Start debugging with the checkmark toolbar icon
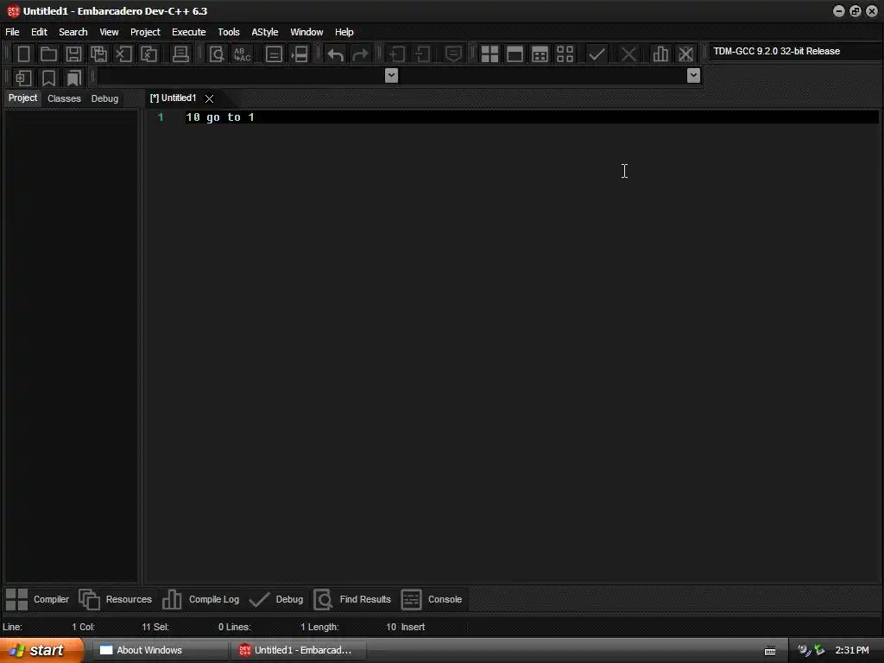884x663 pixels. click(x=597, y=54)
